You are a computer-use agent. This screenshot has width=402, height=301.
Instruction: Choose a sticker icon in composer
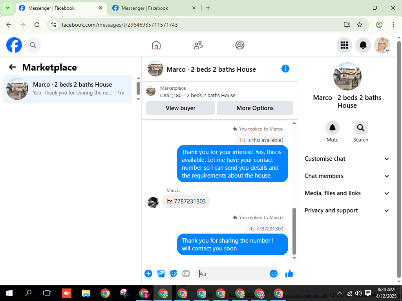(174, 274)
